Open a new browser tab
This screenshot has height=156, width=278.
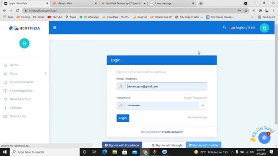pyautogui.click(x=201, y=3)
